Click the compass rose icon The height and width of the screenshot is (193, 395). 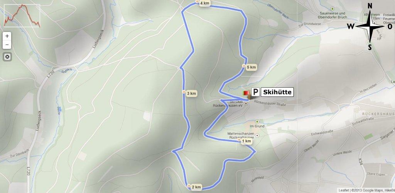(x=370, y=27)
